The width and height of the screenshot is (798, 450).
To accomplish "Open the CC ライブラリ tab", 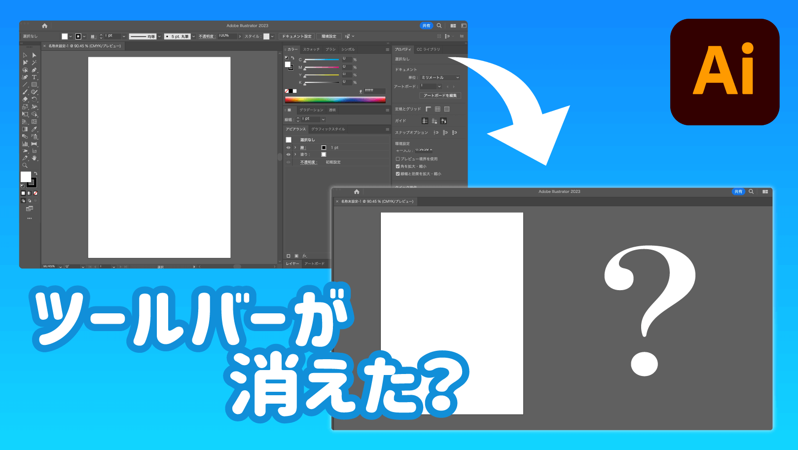I will click(428, 49).
